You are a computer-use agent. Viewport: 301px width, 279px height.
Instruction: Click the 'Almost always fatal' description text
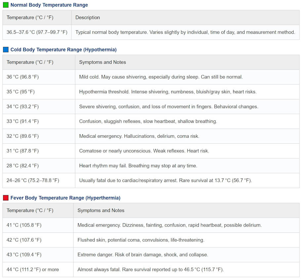tap(150, 270)
